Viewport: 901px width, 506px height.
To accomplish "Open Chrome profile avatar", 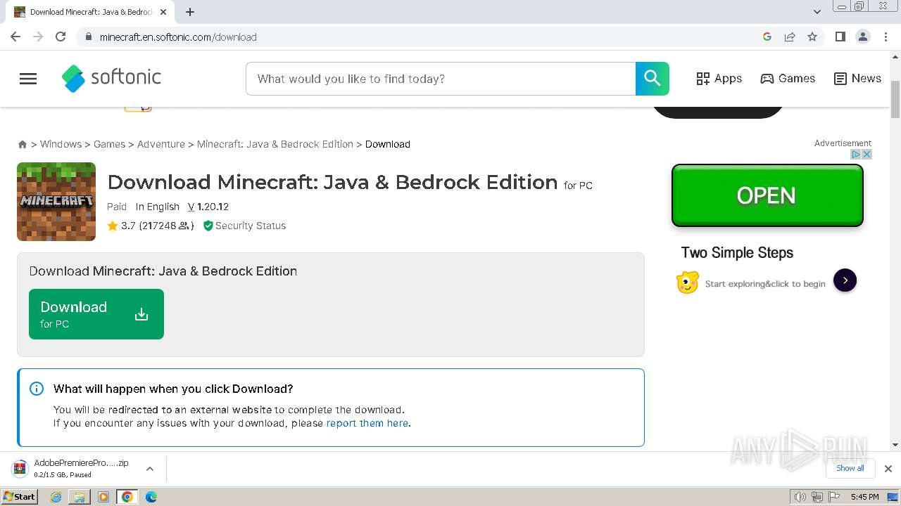I will pos(863,37).
